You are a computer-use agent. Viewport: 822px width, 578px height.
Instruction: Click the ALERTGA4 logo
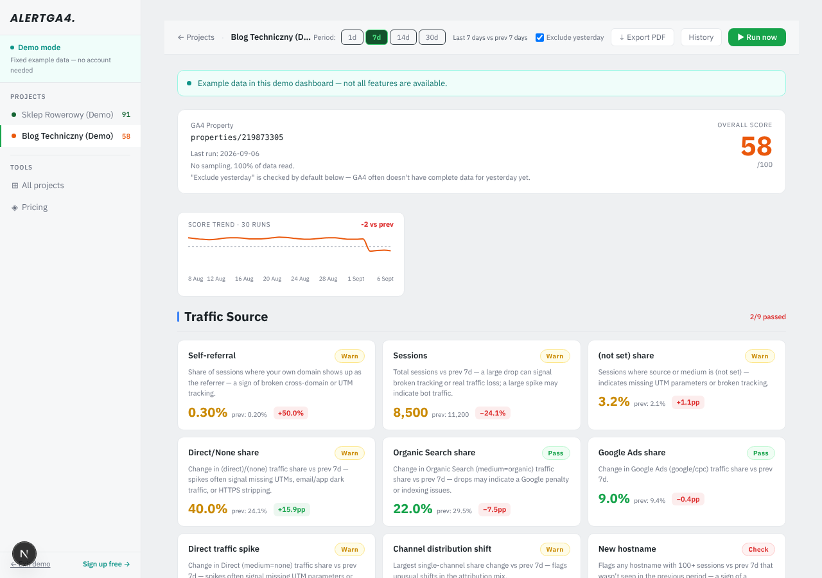(42, 18)
